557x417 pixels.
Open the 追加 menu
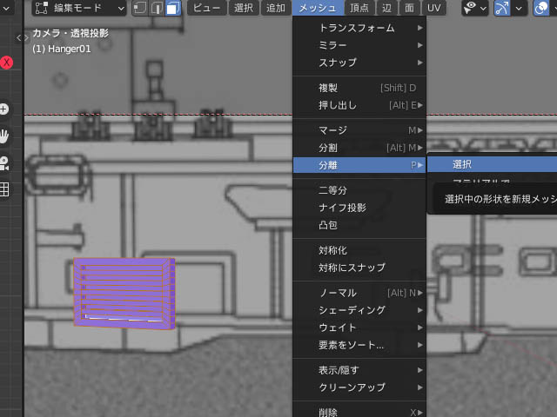(276, 8)
